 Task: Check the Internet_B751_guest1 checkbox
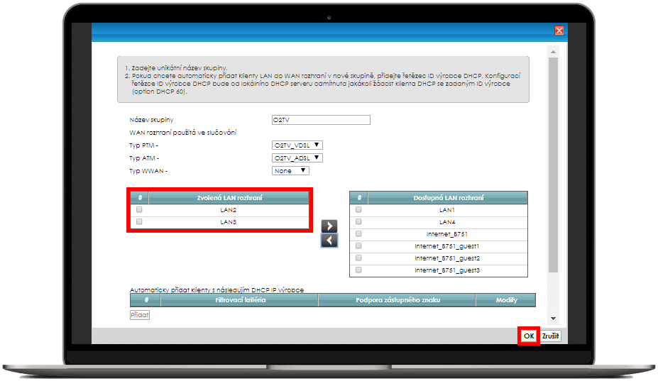[x=358, y=246]
